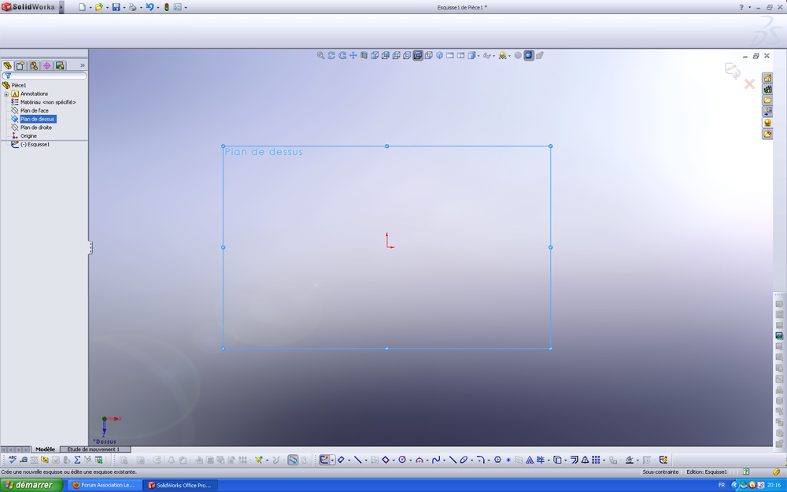This screenshot has height=492, width=787.
Task: Switch to the ConfigurationManager tab
Action: pos(34,66)
